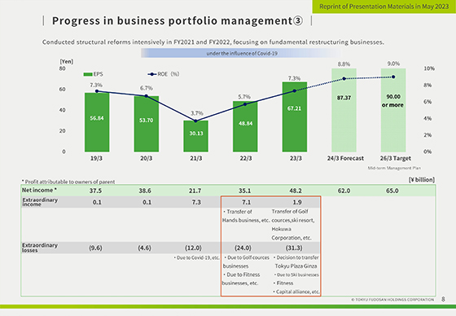
Task: Click the '20/3' axis label
Action: (147, 158)
